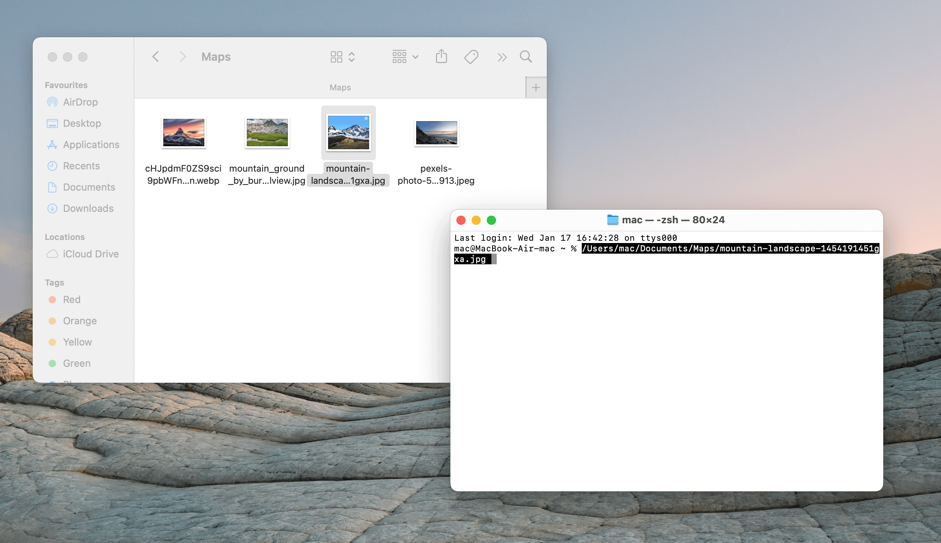Toggle Red tag in sidebar Tags section

click(71, 299)
